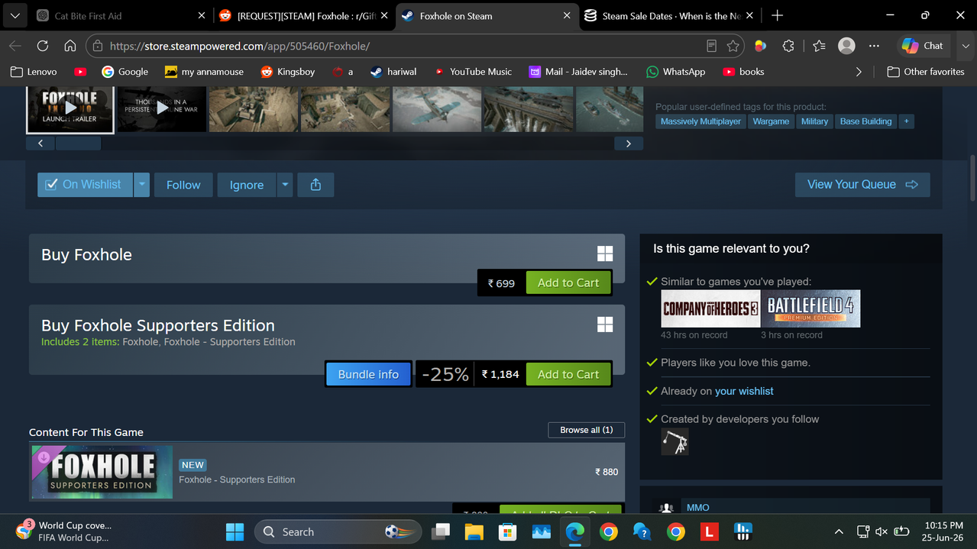The width and height of the screenshot is (977, 549).
Task: Add a tag with the plus button
Action: [906, 121]
